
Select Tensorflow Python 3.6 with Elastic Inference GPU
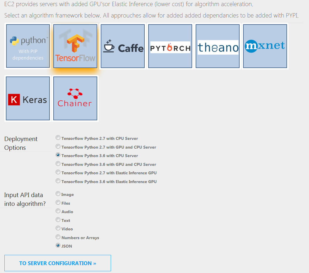coord(58,181)
